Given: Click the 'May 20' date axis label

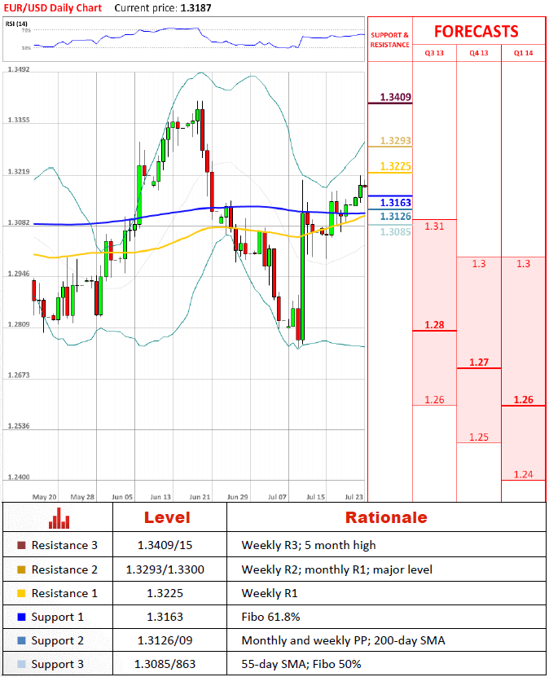Looking at the screenshot, I should click(x=45, y=497).
